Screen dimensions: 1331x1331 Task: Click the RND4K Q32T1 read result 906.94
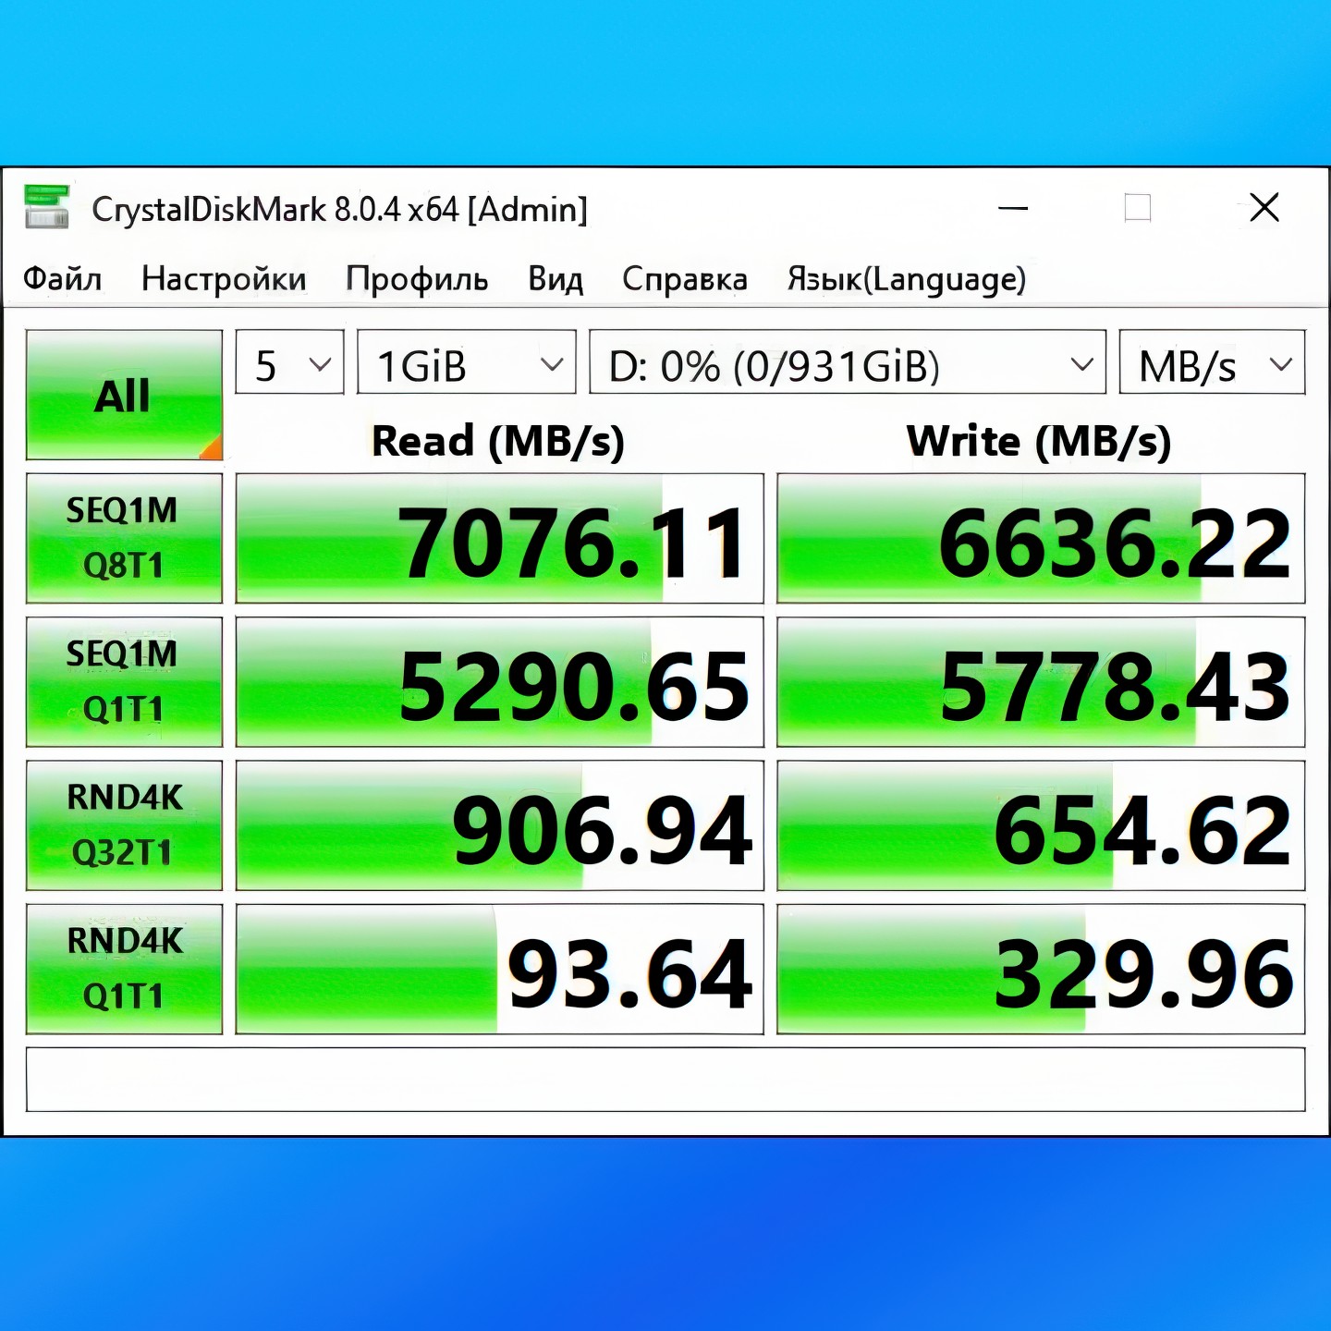[500, 824]
